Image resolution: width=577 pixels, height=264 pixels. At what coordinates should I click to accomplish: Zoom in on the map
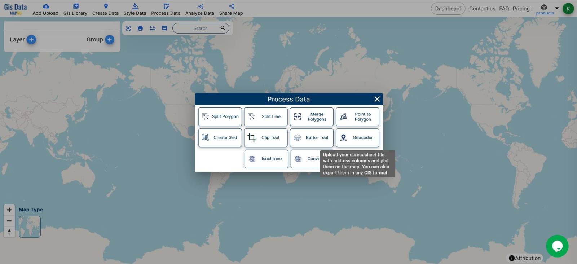[9, 210]
